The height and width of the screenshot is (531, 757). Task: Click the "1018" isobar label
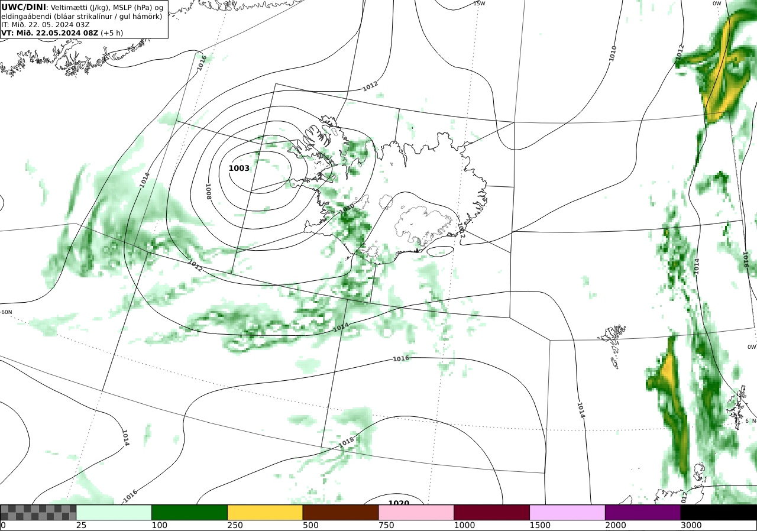pyautogui.click(x=347, y=442)
